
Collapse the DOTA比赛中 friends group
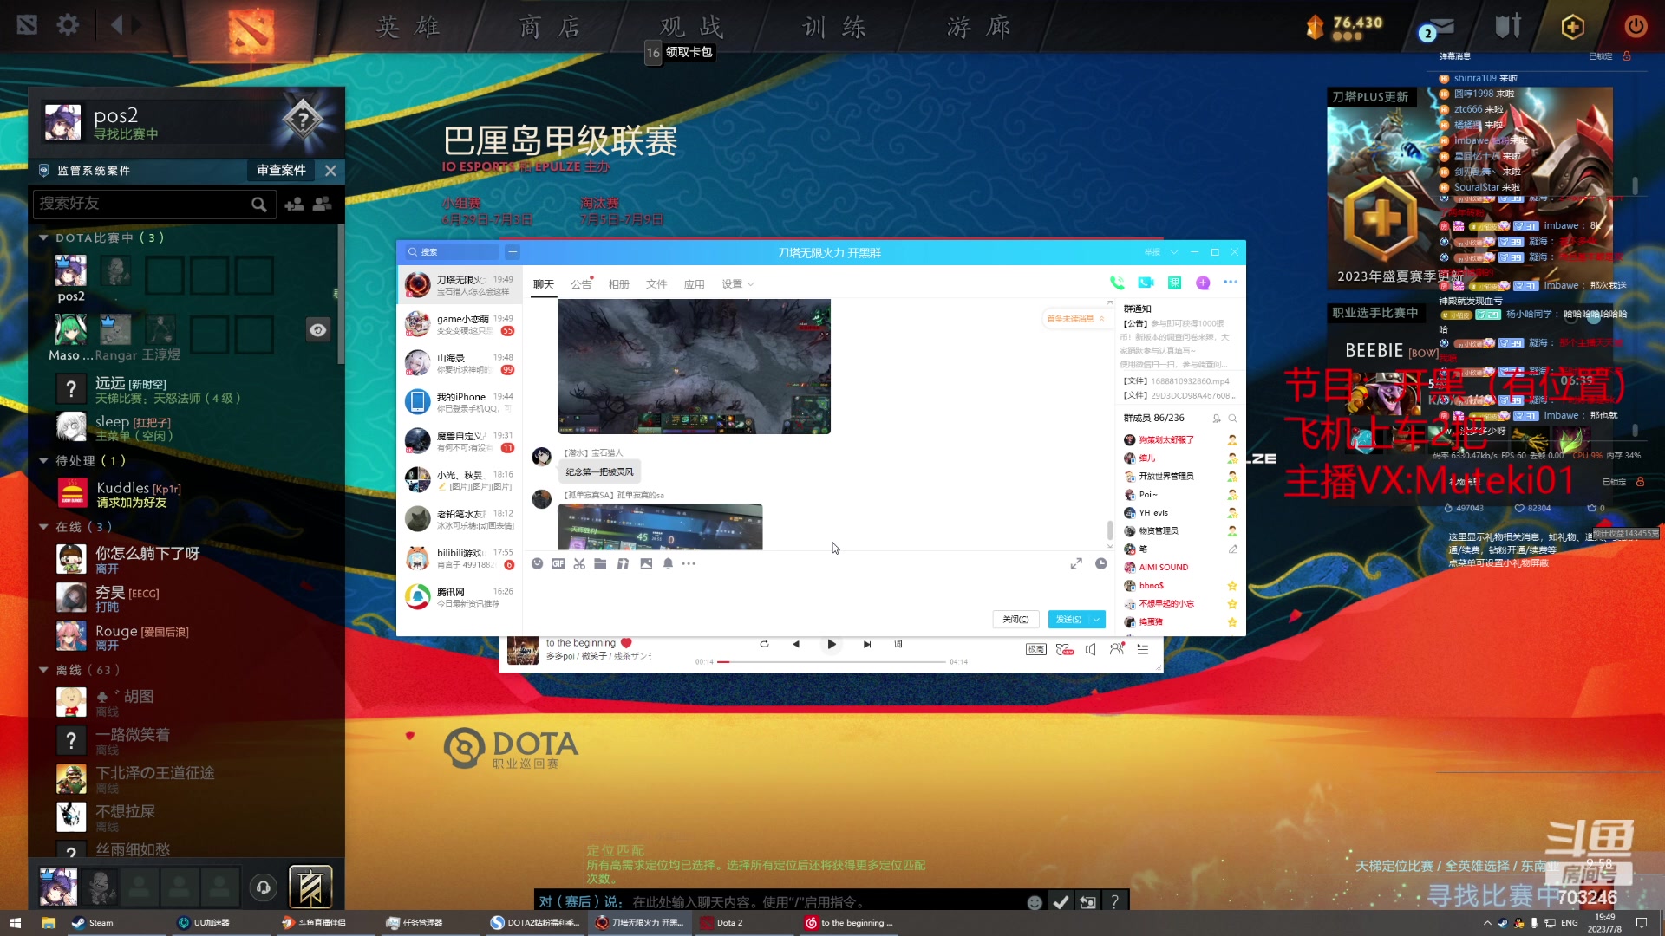coord(43,237)
